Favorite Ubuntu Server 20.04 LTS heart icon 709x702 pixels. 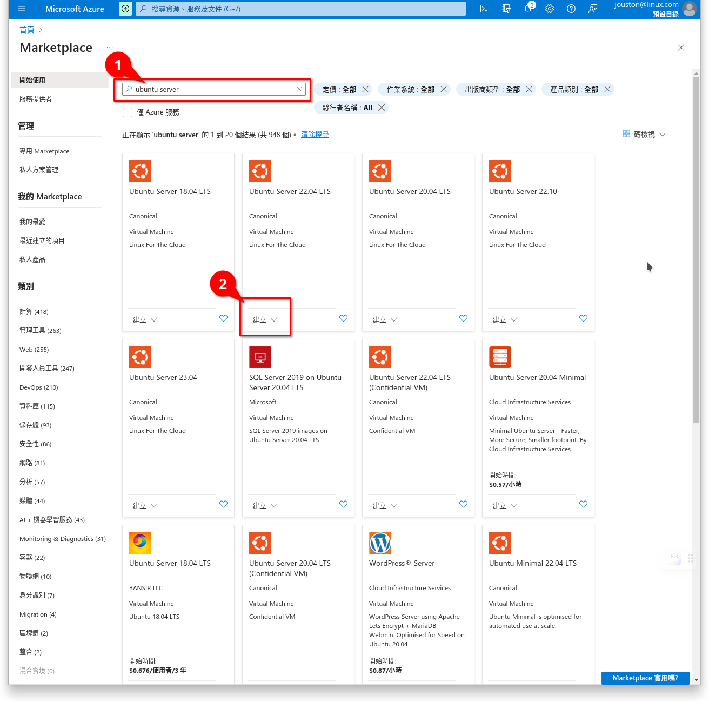pos(463,318)
